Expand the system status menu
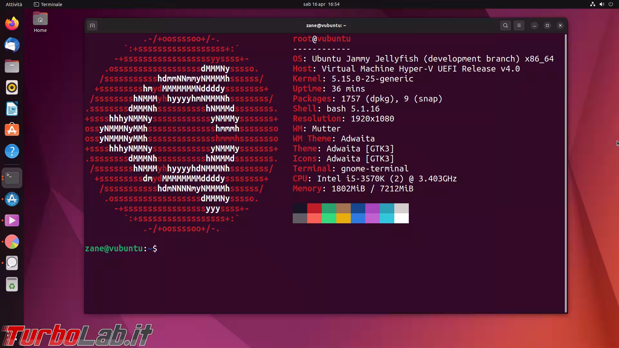Viewport: 619px width, 348px height. (x=602, y=4)
